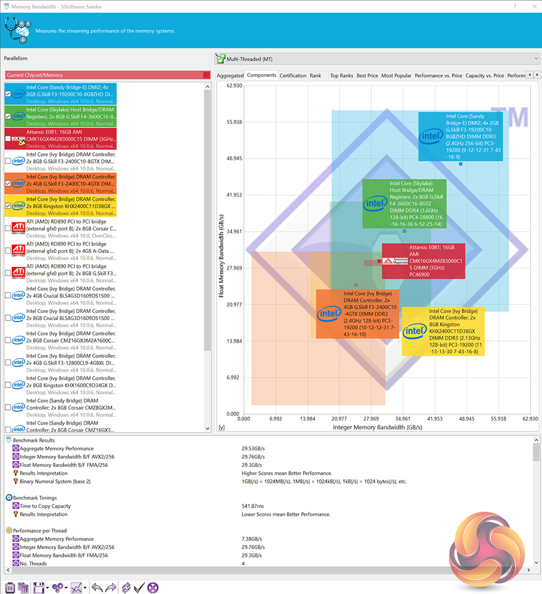Click the red Current Chipset/Memory color swatch
This screenshot has width=542, height=594.
pyautogui.click(x=207, y=75)
